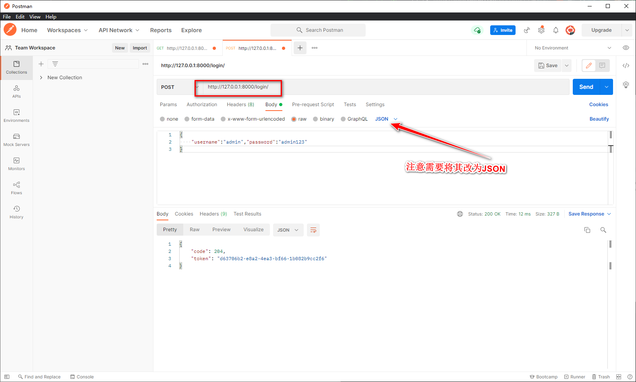Open the Send button dropdown arrow

(607, 87)
